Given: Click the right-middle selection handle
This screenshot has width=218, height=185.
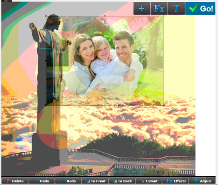Looking at the screenshot, I should click(163, 61).
